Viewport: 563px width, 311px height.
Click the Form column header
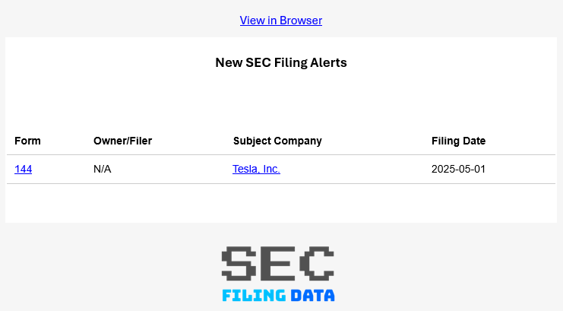point(27,141)
